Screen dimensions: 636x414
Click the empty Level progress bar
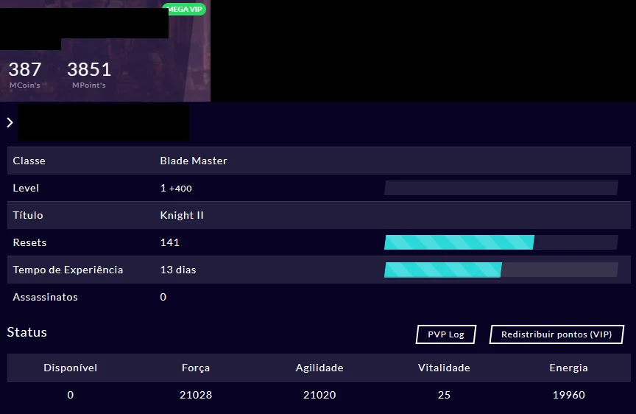[x=501, y=188]
